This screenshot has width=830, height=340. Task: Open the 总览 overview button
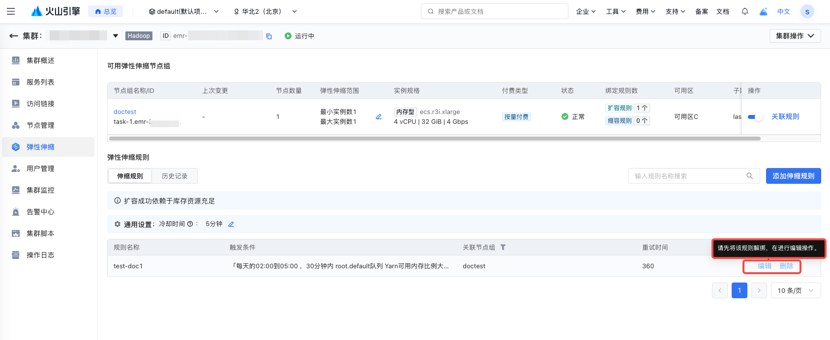pos(106,11)
